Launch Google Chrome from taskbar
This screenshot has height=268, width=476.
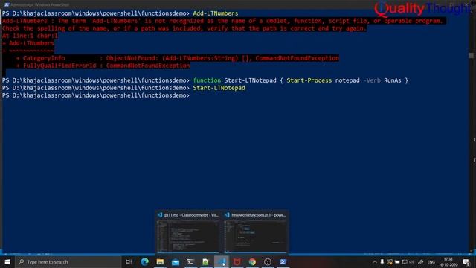coord(252,261)
